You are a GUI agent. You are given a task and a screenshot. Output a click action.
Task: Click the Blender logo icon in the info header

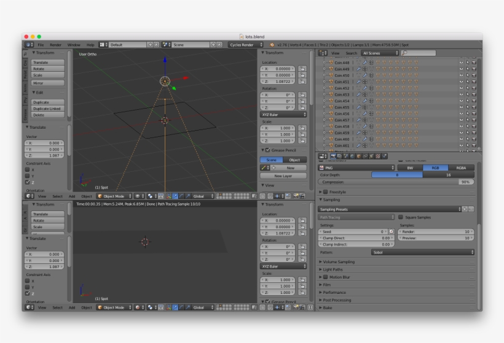(272, 45)
